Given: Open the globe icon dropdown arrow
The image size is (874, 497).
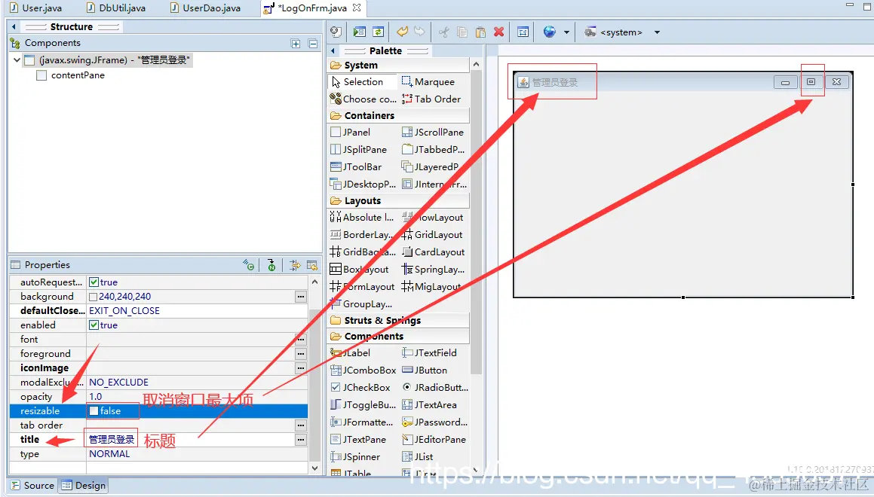Looking at the screenshot, I should (566, 32).
